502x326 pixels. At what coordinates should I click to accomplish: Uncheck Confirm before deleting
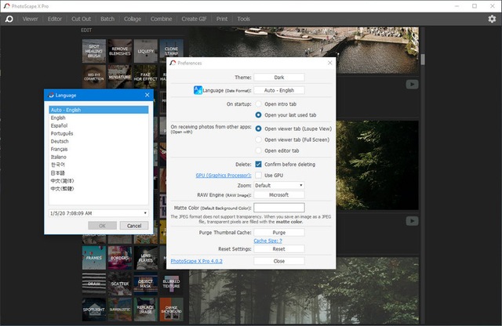pyautogui.click(x=258, y=164)
